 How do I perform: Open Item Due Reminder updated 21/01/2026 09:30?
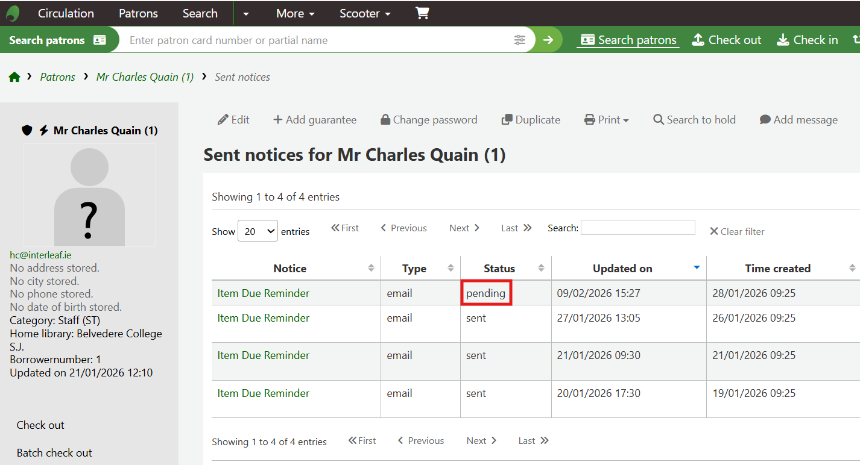(264, 355)
